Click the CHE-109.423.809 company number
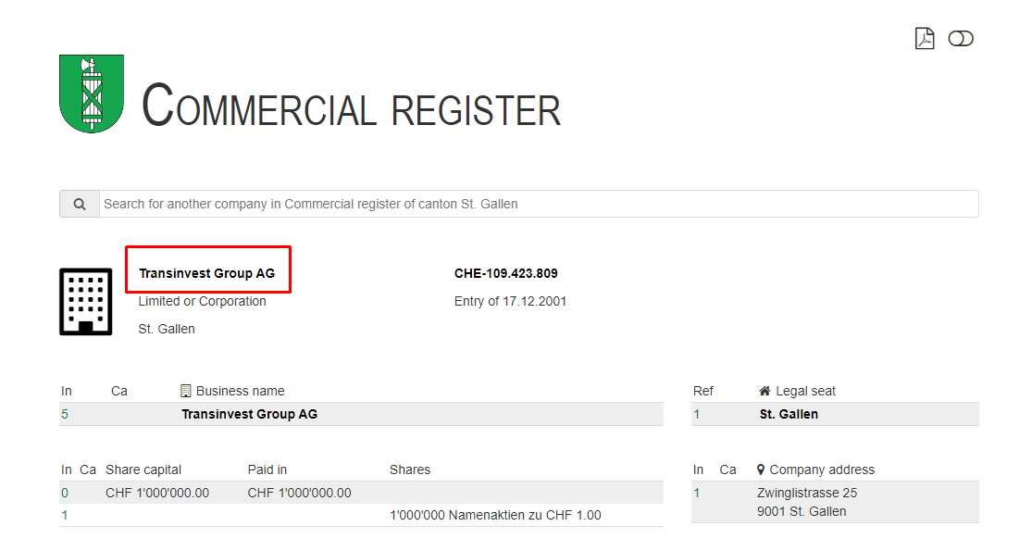The image size is (1019, 551). tap(505, 273)
